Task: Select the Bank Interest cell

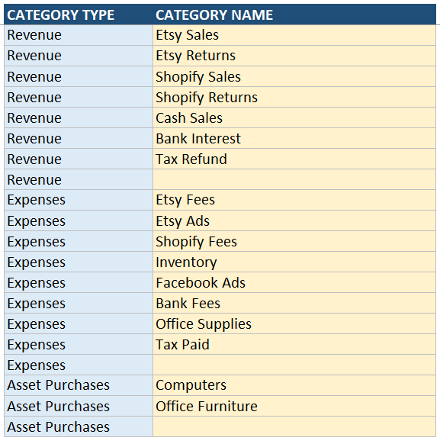Action: coord(294,139)
